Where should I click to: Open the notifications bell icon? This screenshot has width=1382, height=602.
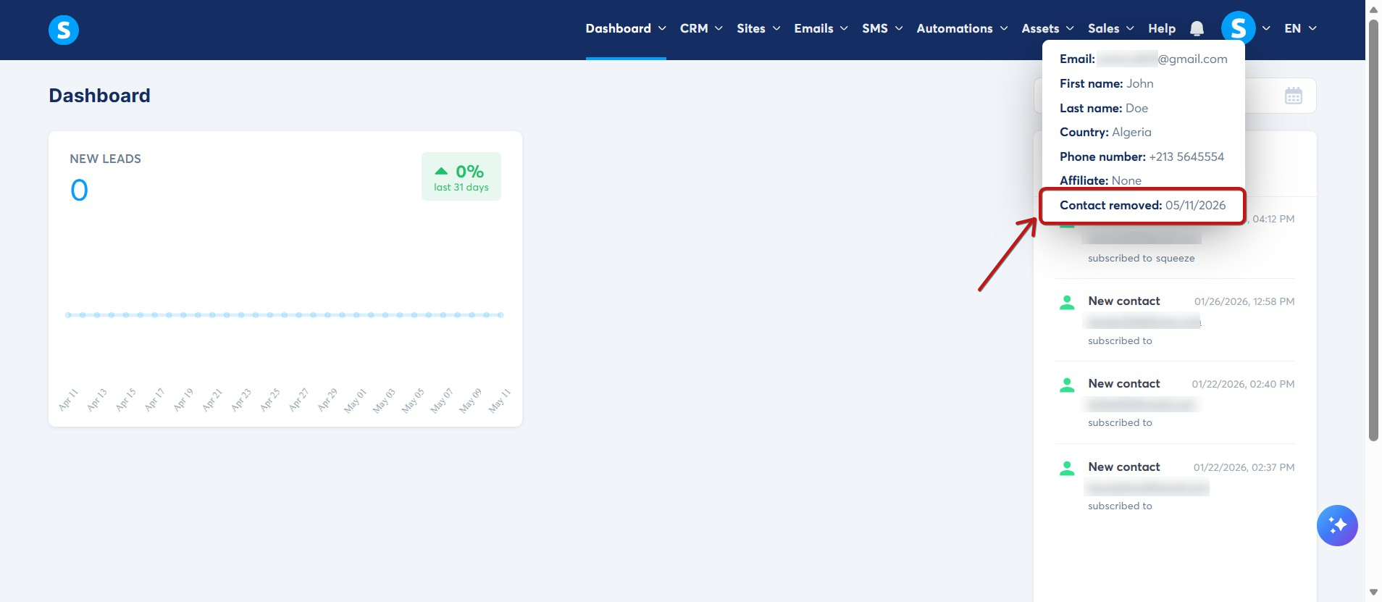click(x=1197, y=29)
